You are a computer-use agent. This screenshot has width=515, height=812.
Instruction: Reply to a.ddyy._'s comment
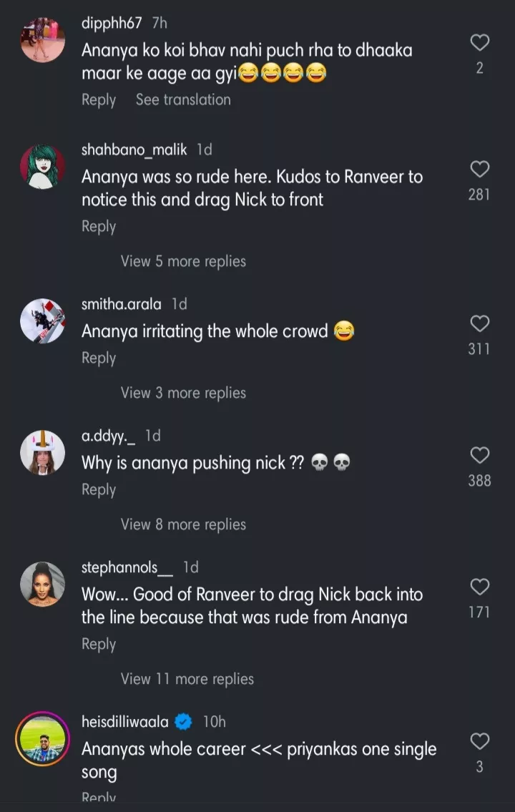click(99, 490)
